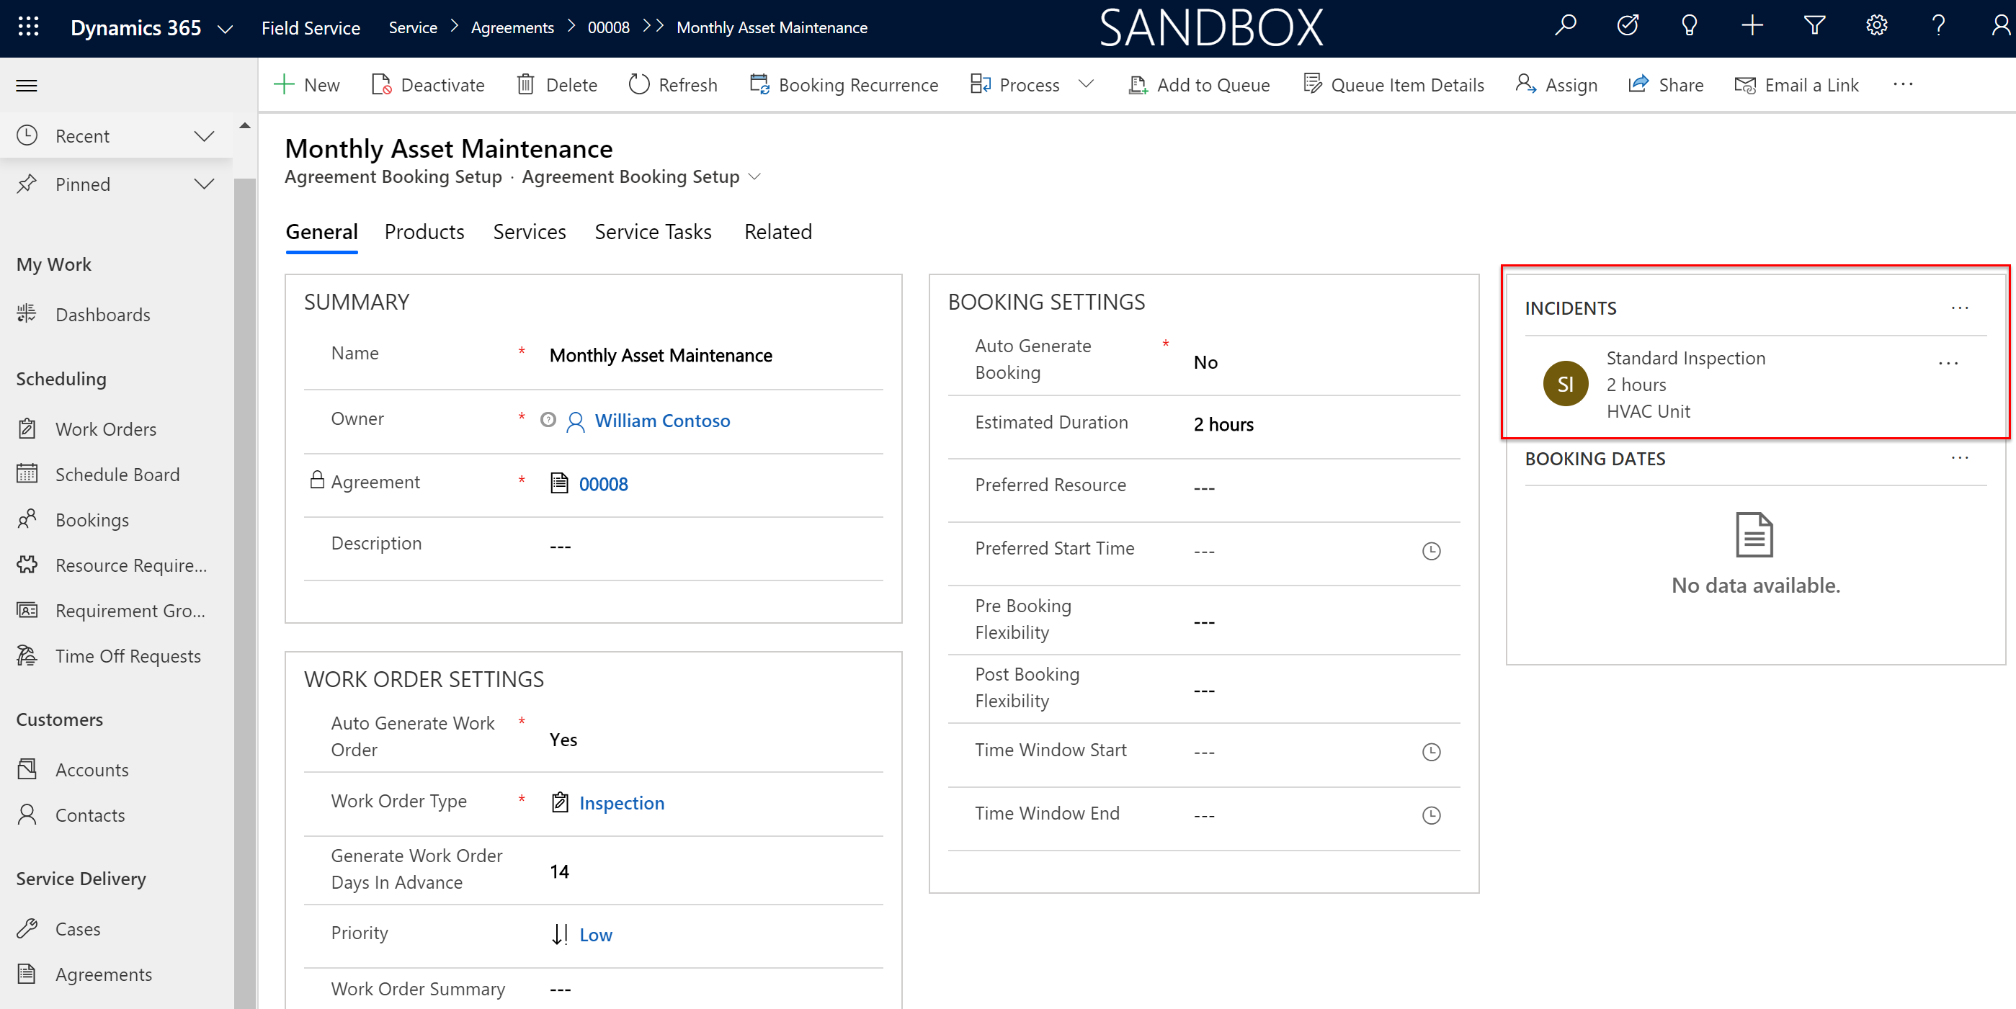Expand the Process dropdown
The width and height of the screenshot is (2016, 1009).
pos(1086,84)
